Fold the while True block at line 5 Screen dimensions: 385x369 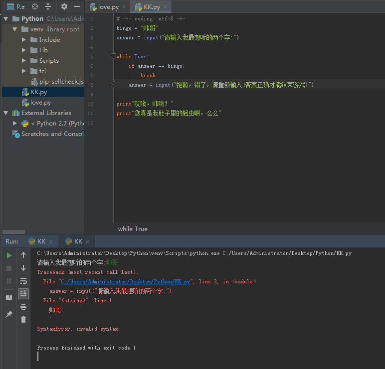pos(113,56)
